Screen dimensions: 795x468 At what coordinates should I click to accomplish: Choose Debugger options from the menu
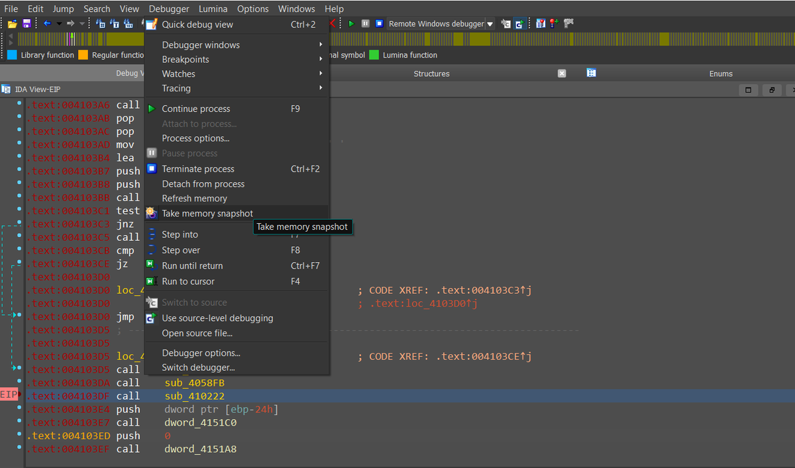click(x=237, y=353)
